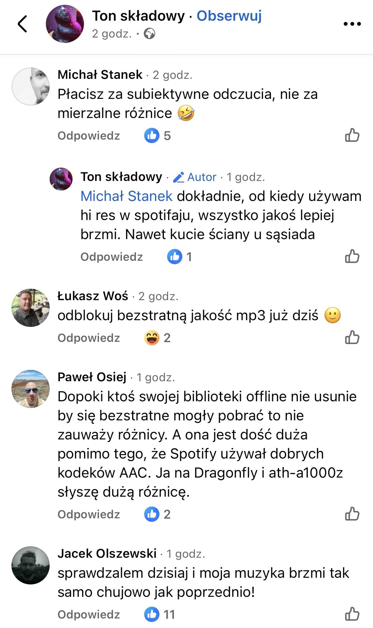
Task: Reply to Łukasz Woś's comment
Action: pyautogui.click(x=89, y=338)
